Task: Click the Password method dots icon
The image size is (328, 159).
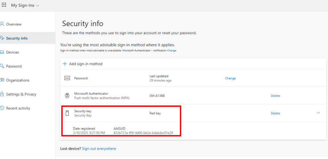Action: pyautogui.click(x=67, y=78)
